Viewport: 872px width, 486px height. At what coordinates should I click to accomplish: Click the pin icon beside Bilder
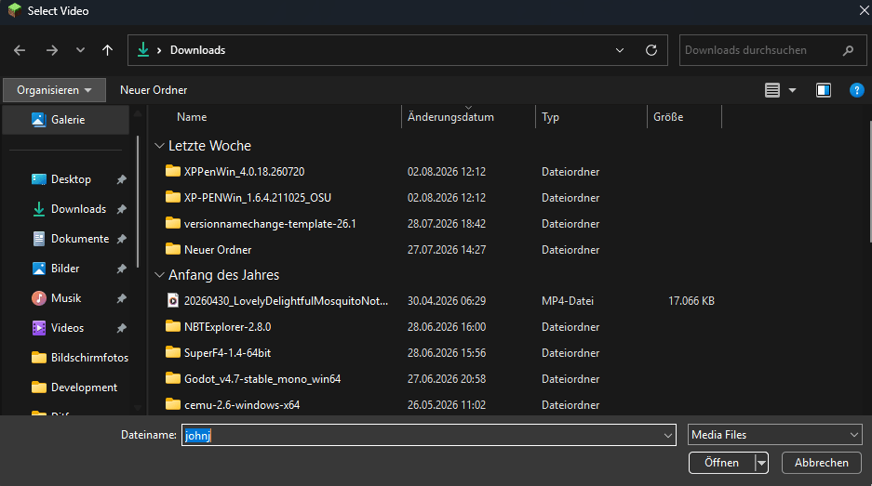(x=121, y=269)
